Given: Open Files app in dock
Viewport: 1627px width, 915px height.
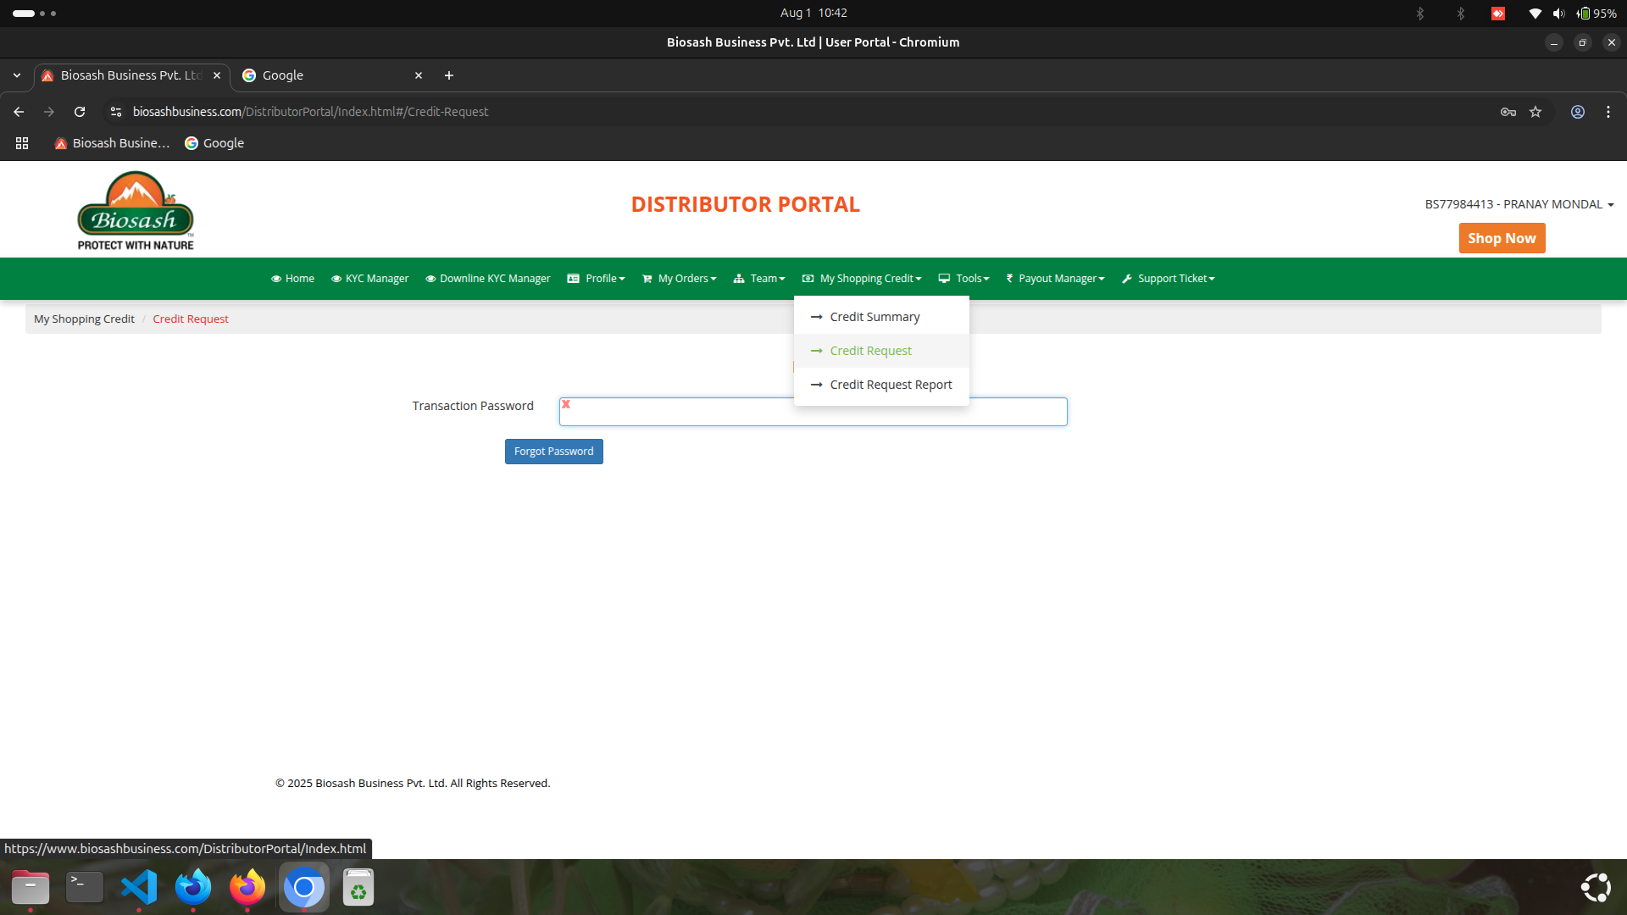Looking at the screenshot, I should click(31, 887).
